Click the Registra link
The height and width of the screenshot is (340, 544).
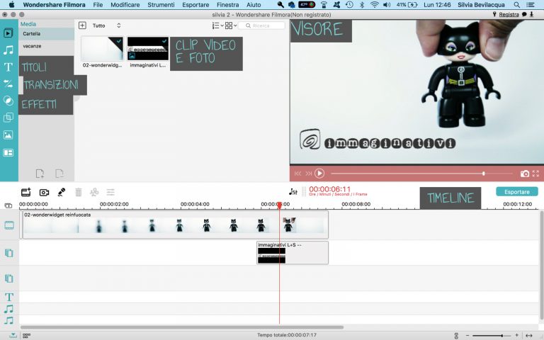509,14
